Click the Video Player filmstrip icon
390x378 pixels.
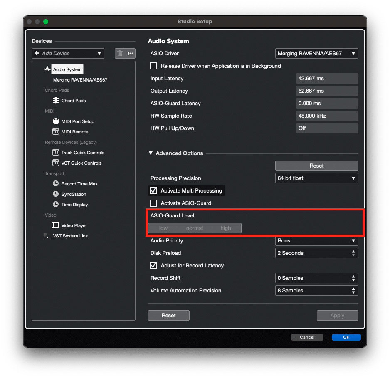tap(56, 225)
